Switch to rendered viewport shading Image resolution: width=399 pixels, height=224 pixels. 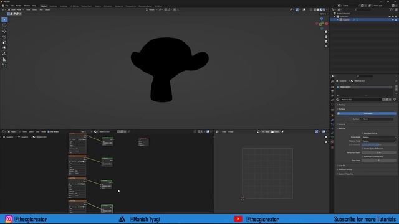(324, 10)
